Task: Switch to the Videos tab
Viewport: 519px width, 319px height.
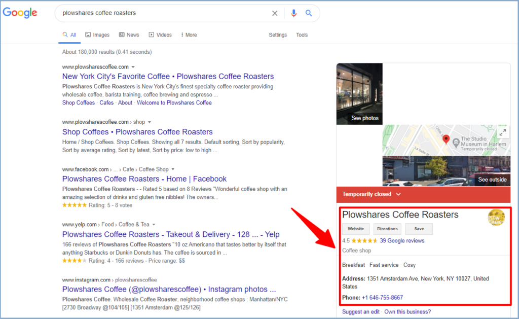Action: 160,35
